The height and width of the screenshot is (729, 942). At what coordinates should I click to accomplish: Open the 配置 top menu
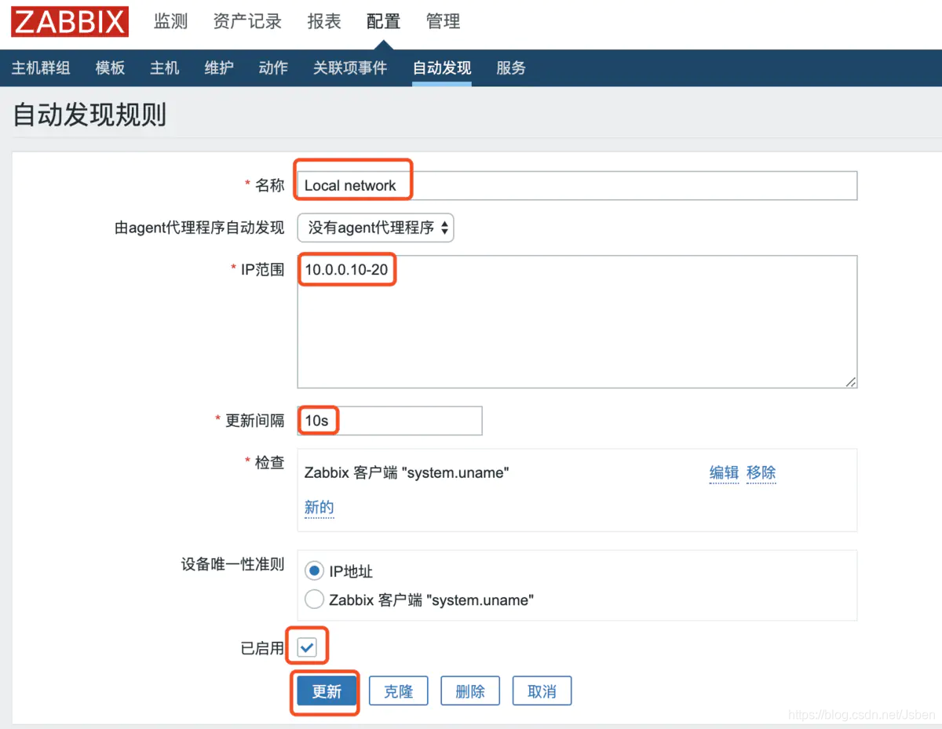[383, 21]
